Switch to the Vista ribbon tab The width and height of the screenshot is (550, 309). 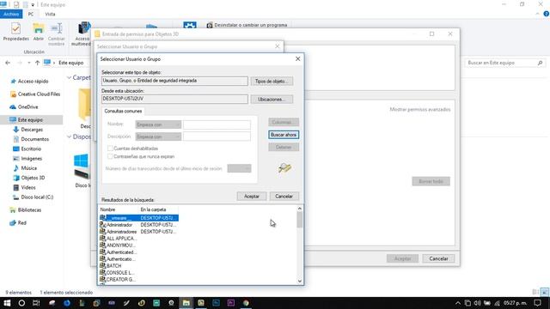[x=50, y=14]
